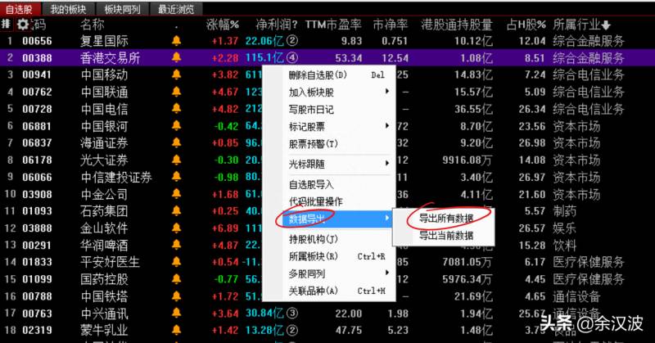Sort by the 占H股% column header

point(526,25)
